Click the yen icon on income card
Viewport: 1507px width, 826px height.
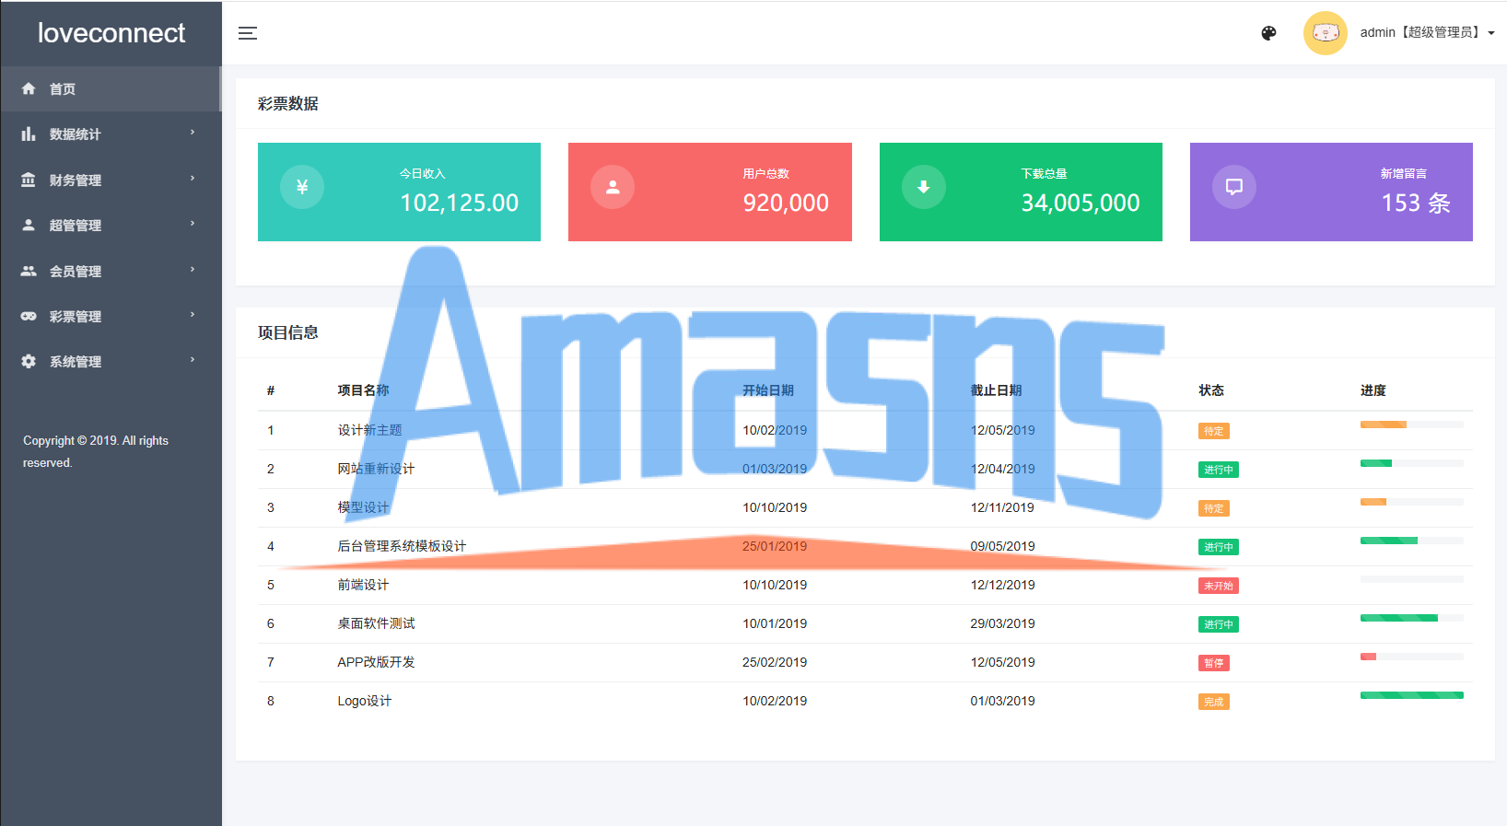(x=302, y=187)
